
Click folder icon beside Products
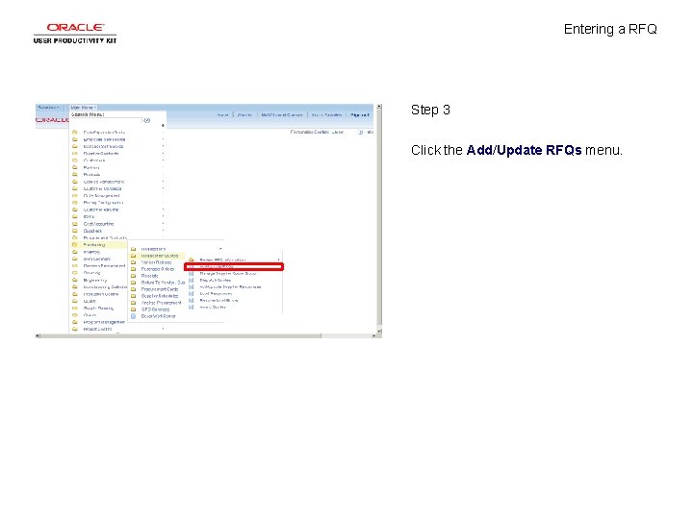[x=75, y=174]
